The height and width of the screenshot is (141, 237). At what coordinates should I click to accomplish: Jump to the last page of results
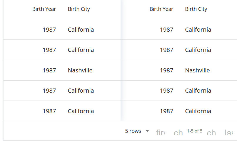(x=229, y=132)
